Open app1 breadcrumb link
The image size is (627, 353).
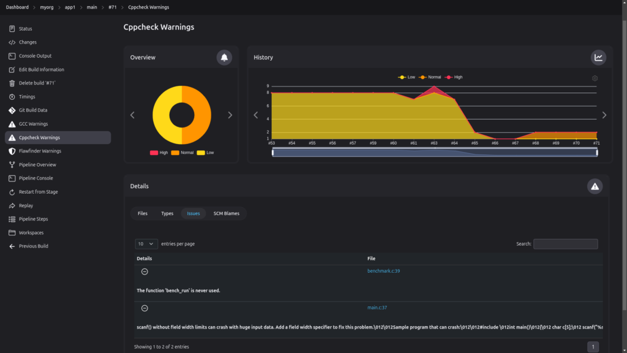70,7
